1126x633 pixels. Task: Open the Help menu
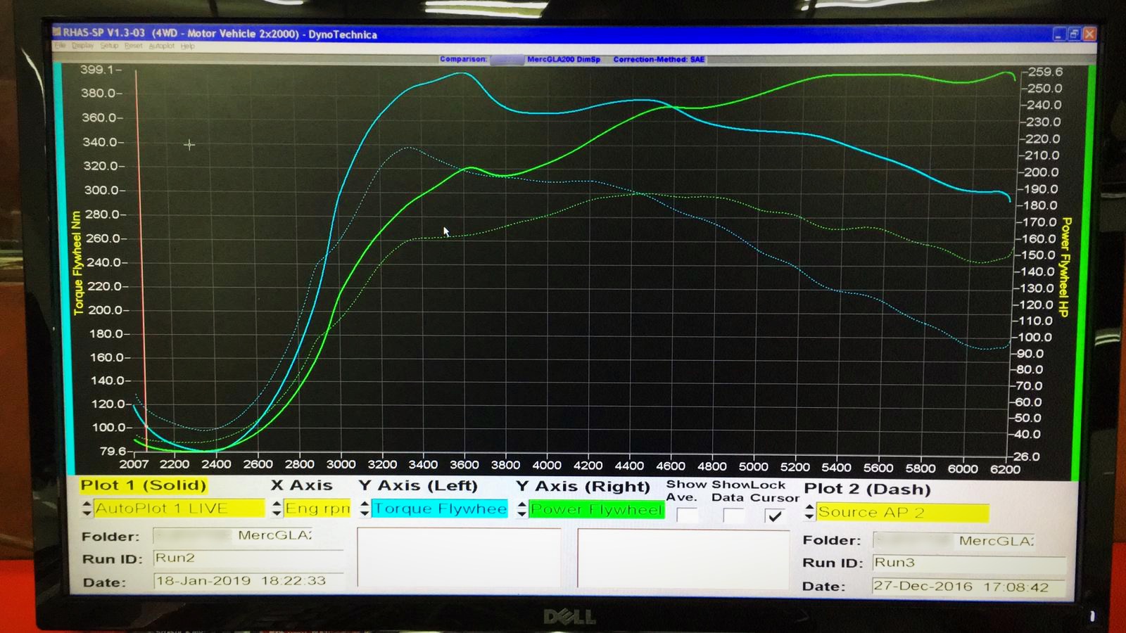coord(187,46)
